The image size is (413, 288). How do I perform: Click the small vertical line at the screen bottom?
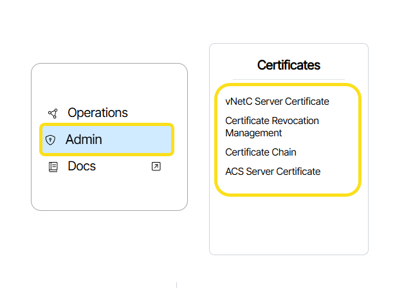176,284
